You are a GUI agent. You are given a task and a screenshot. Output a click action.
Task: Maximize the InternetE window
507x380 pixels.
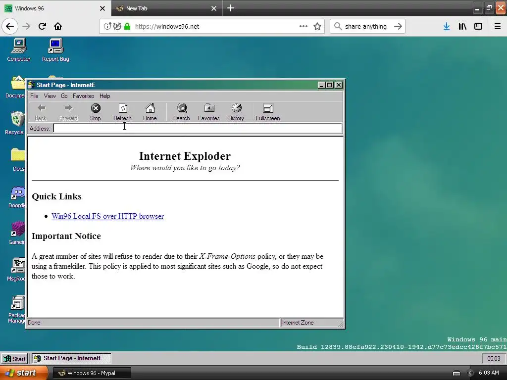(x=329, y=85)
